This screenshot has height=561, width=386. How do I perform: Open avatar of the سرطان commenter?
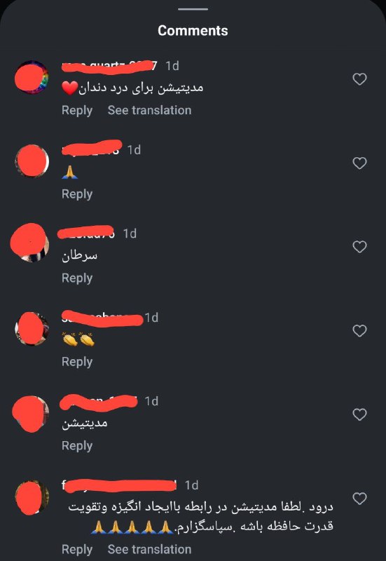click(29, 243)
